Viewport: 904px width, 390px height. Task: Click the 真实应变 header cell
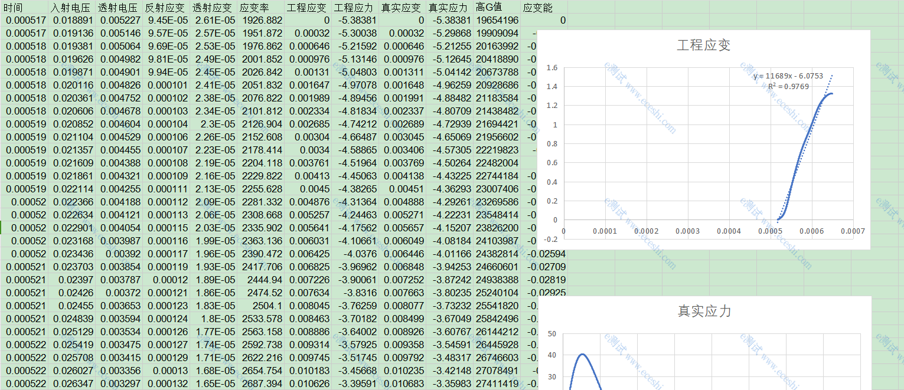[403, 7]
